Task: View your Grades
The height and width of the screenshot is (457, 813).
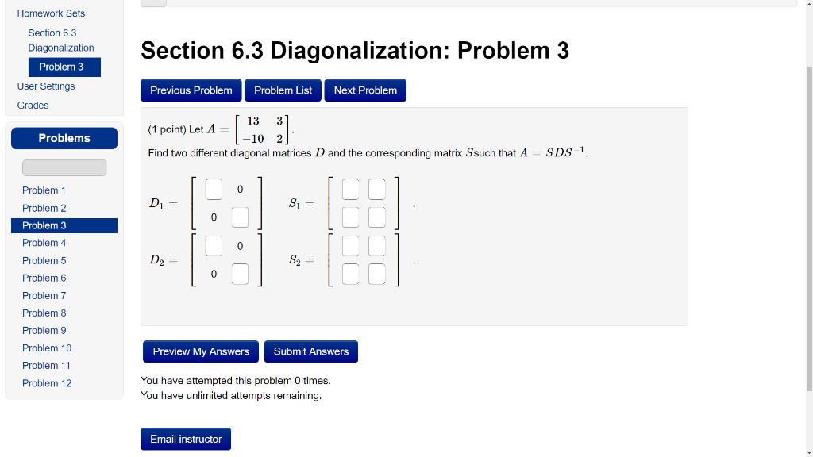Action: 33,105
